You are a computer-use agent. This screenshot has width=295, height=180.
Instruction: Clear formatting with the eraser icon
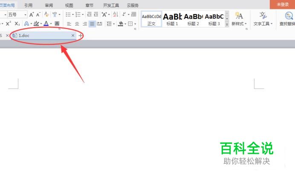46,14
